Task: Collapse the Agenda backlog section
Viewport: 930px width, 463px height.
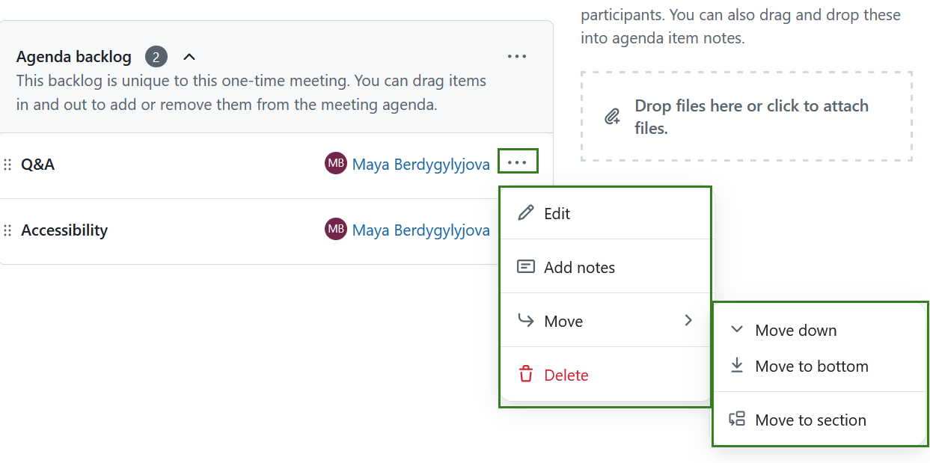Action: coord(189,56)
